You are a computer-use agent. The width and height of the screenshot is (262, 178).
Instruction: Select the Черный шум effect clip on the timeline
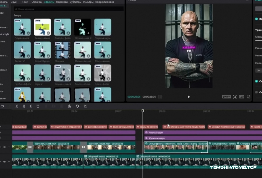pyautogui.click(x=203, y=133)
